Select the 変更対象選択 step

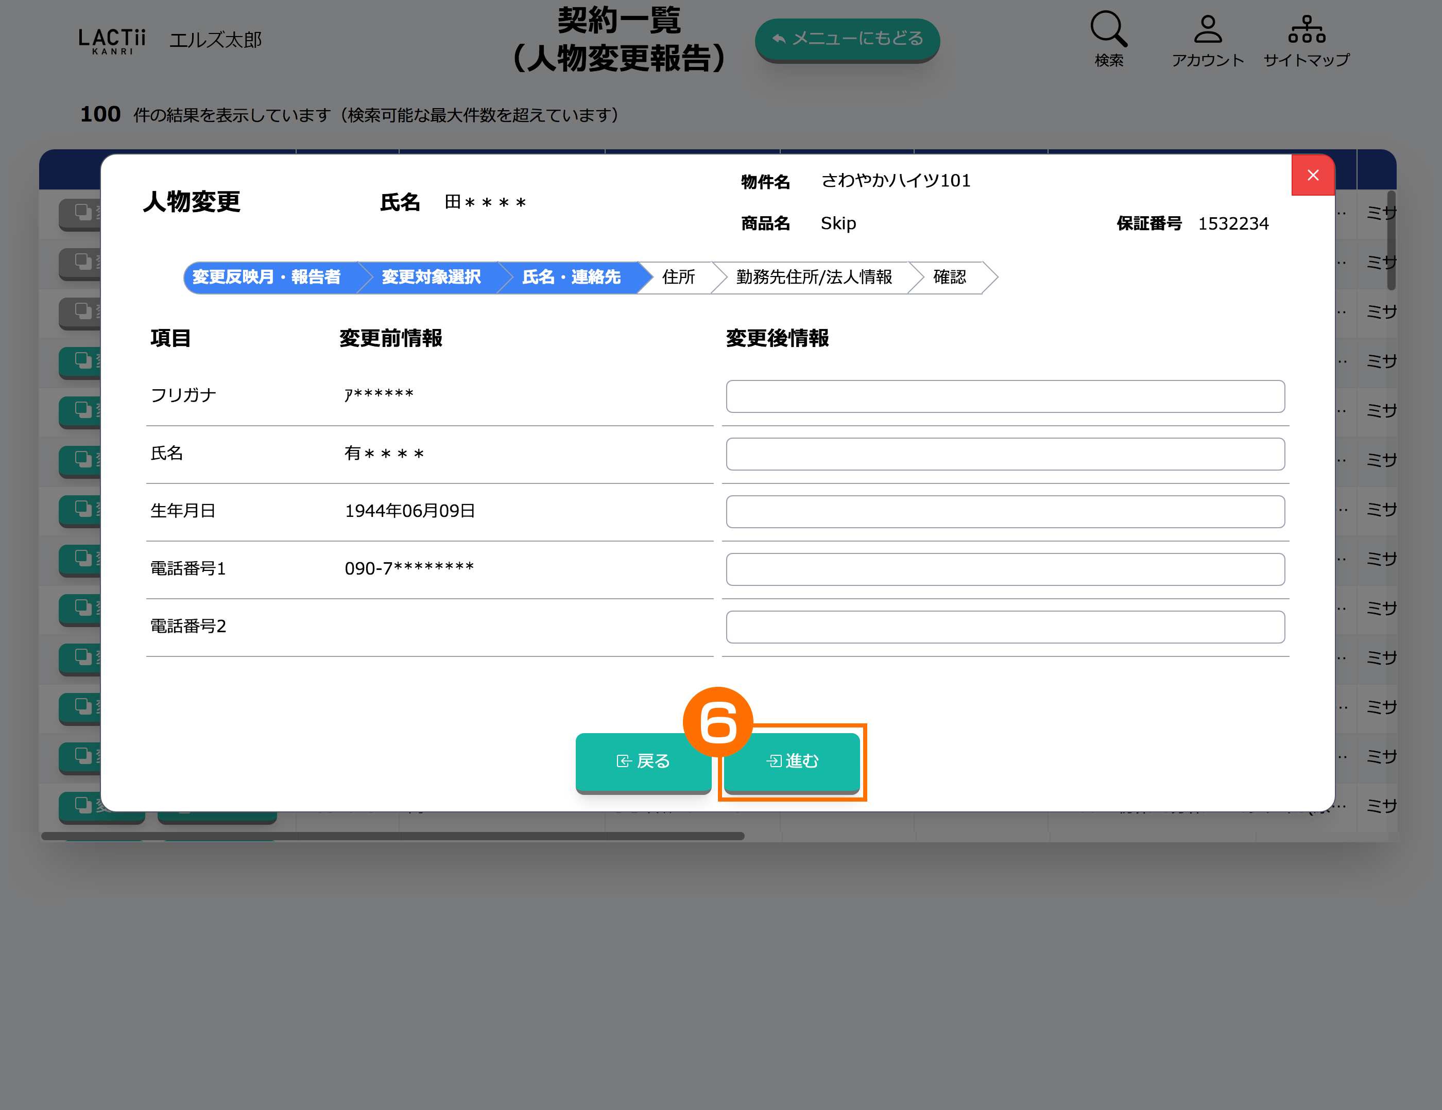coord(431,277)
